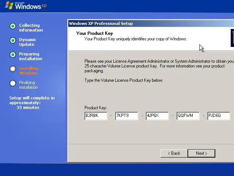Viewport: 234px width, 176px height.
Task: Click 'Setup will complete in approximately:' text
Action: coord(32,100)
